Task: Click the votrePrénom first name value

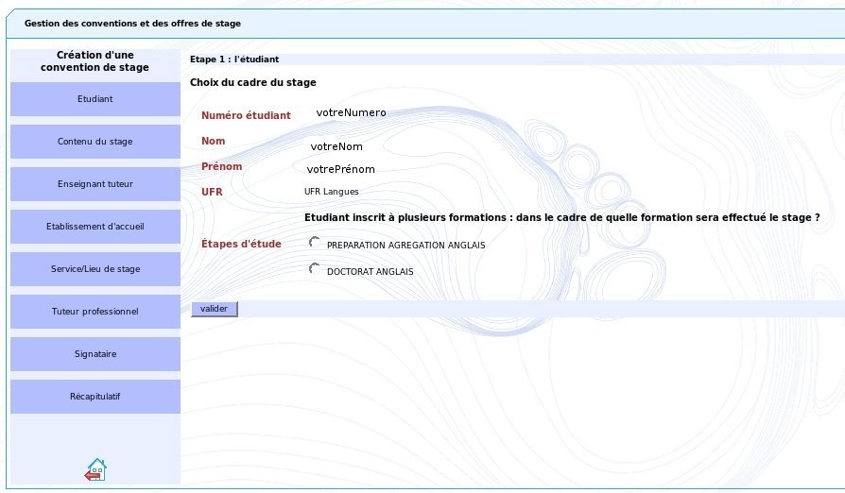Action: coord(340,169)
